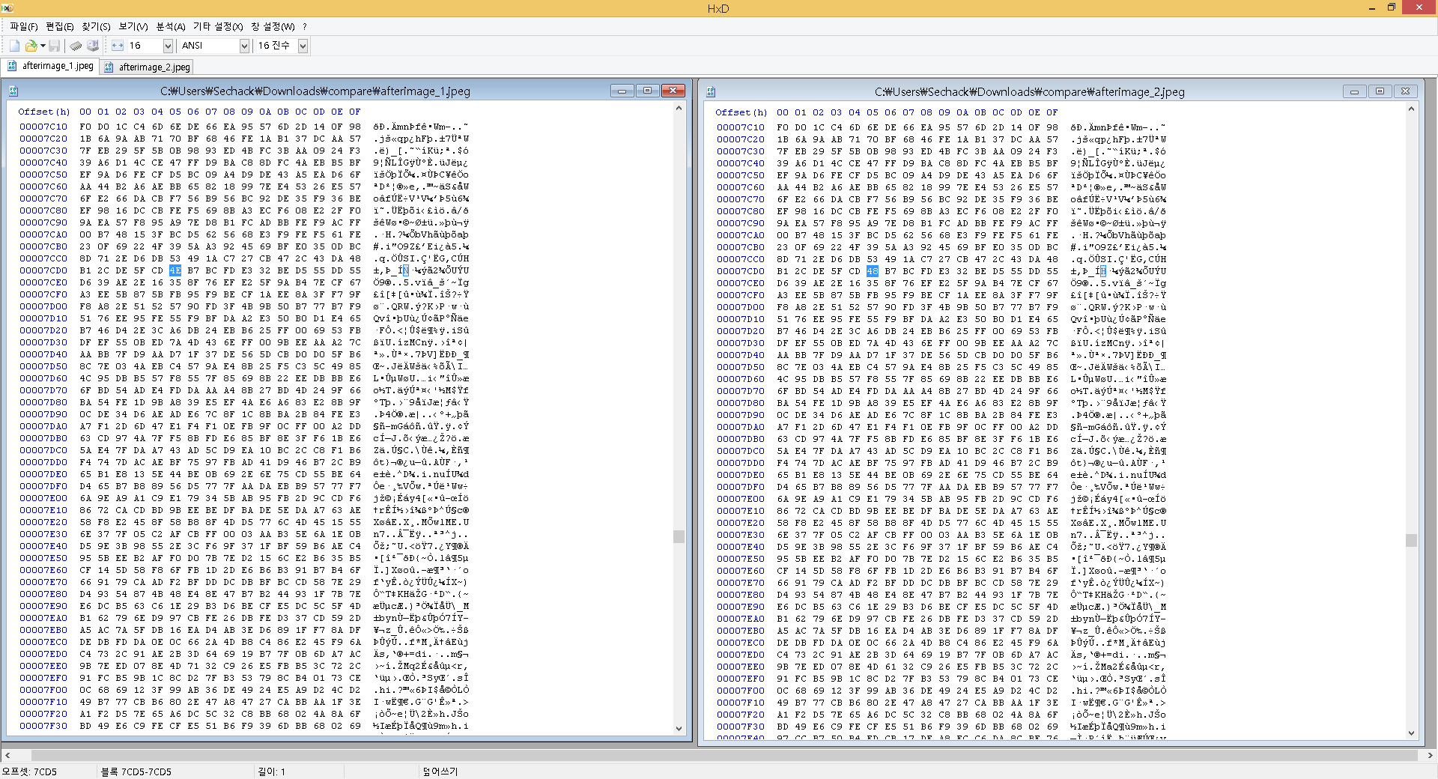The width and height of the screenshot is (1438, 779).
Task: Open the 창 설정(W) menu
Action: [x=273, y=26]
